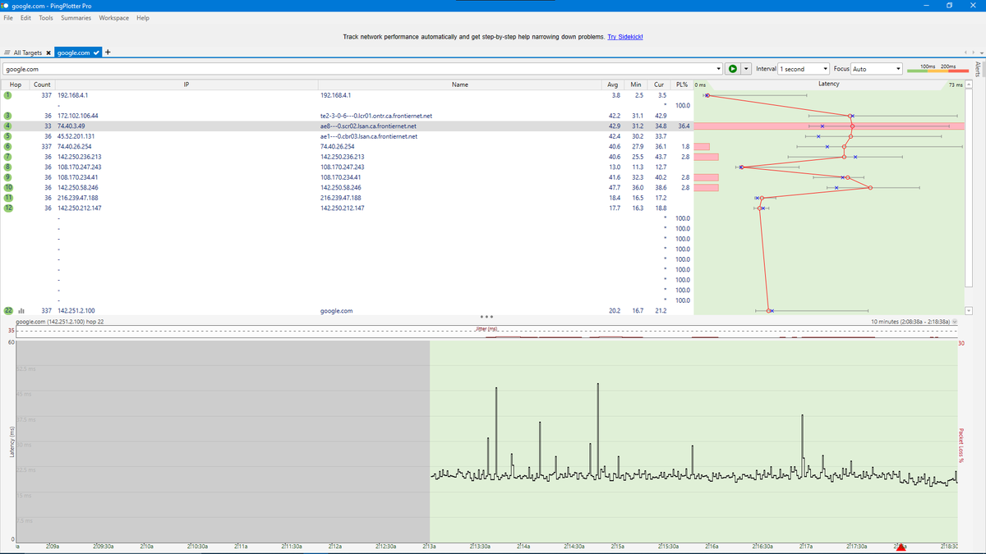986x554 pixels.
Task: Expand the target address history dropdown
Action: pyautogui.click(x=719, y=69)
